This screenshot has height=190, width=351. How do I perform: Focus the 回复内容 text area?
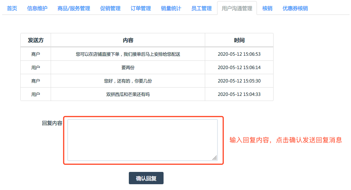click(x=142, y=140)
